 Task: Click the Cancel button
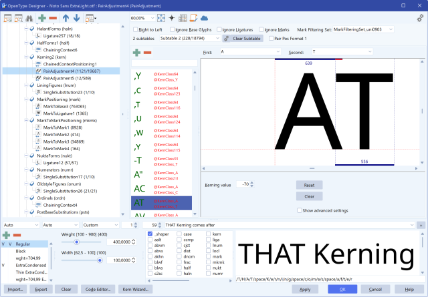(x=375, y=290)
